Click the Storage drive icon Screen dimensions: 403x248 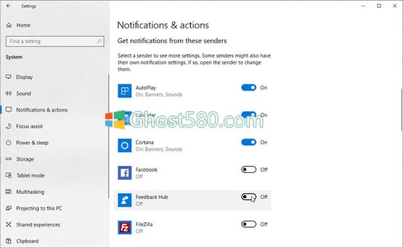tap(8, 159)
